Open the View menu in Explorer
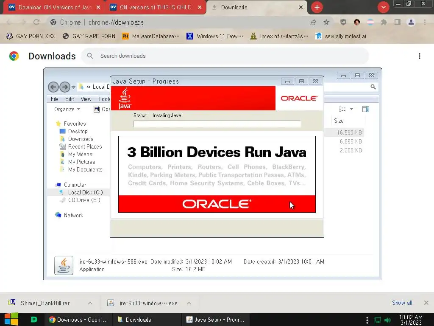434x326 pixels. [x=86, y=99]
